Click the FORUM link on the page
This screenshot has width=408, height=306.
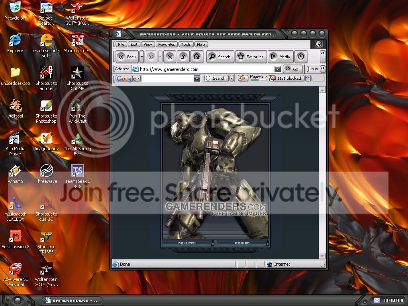coord(242,243)
